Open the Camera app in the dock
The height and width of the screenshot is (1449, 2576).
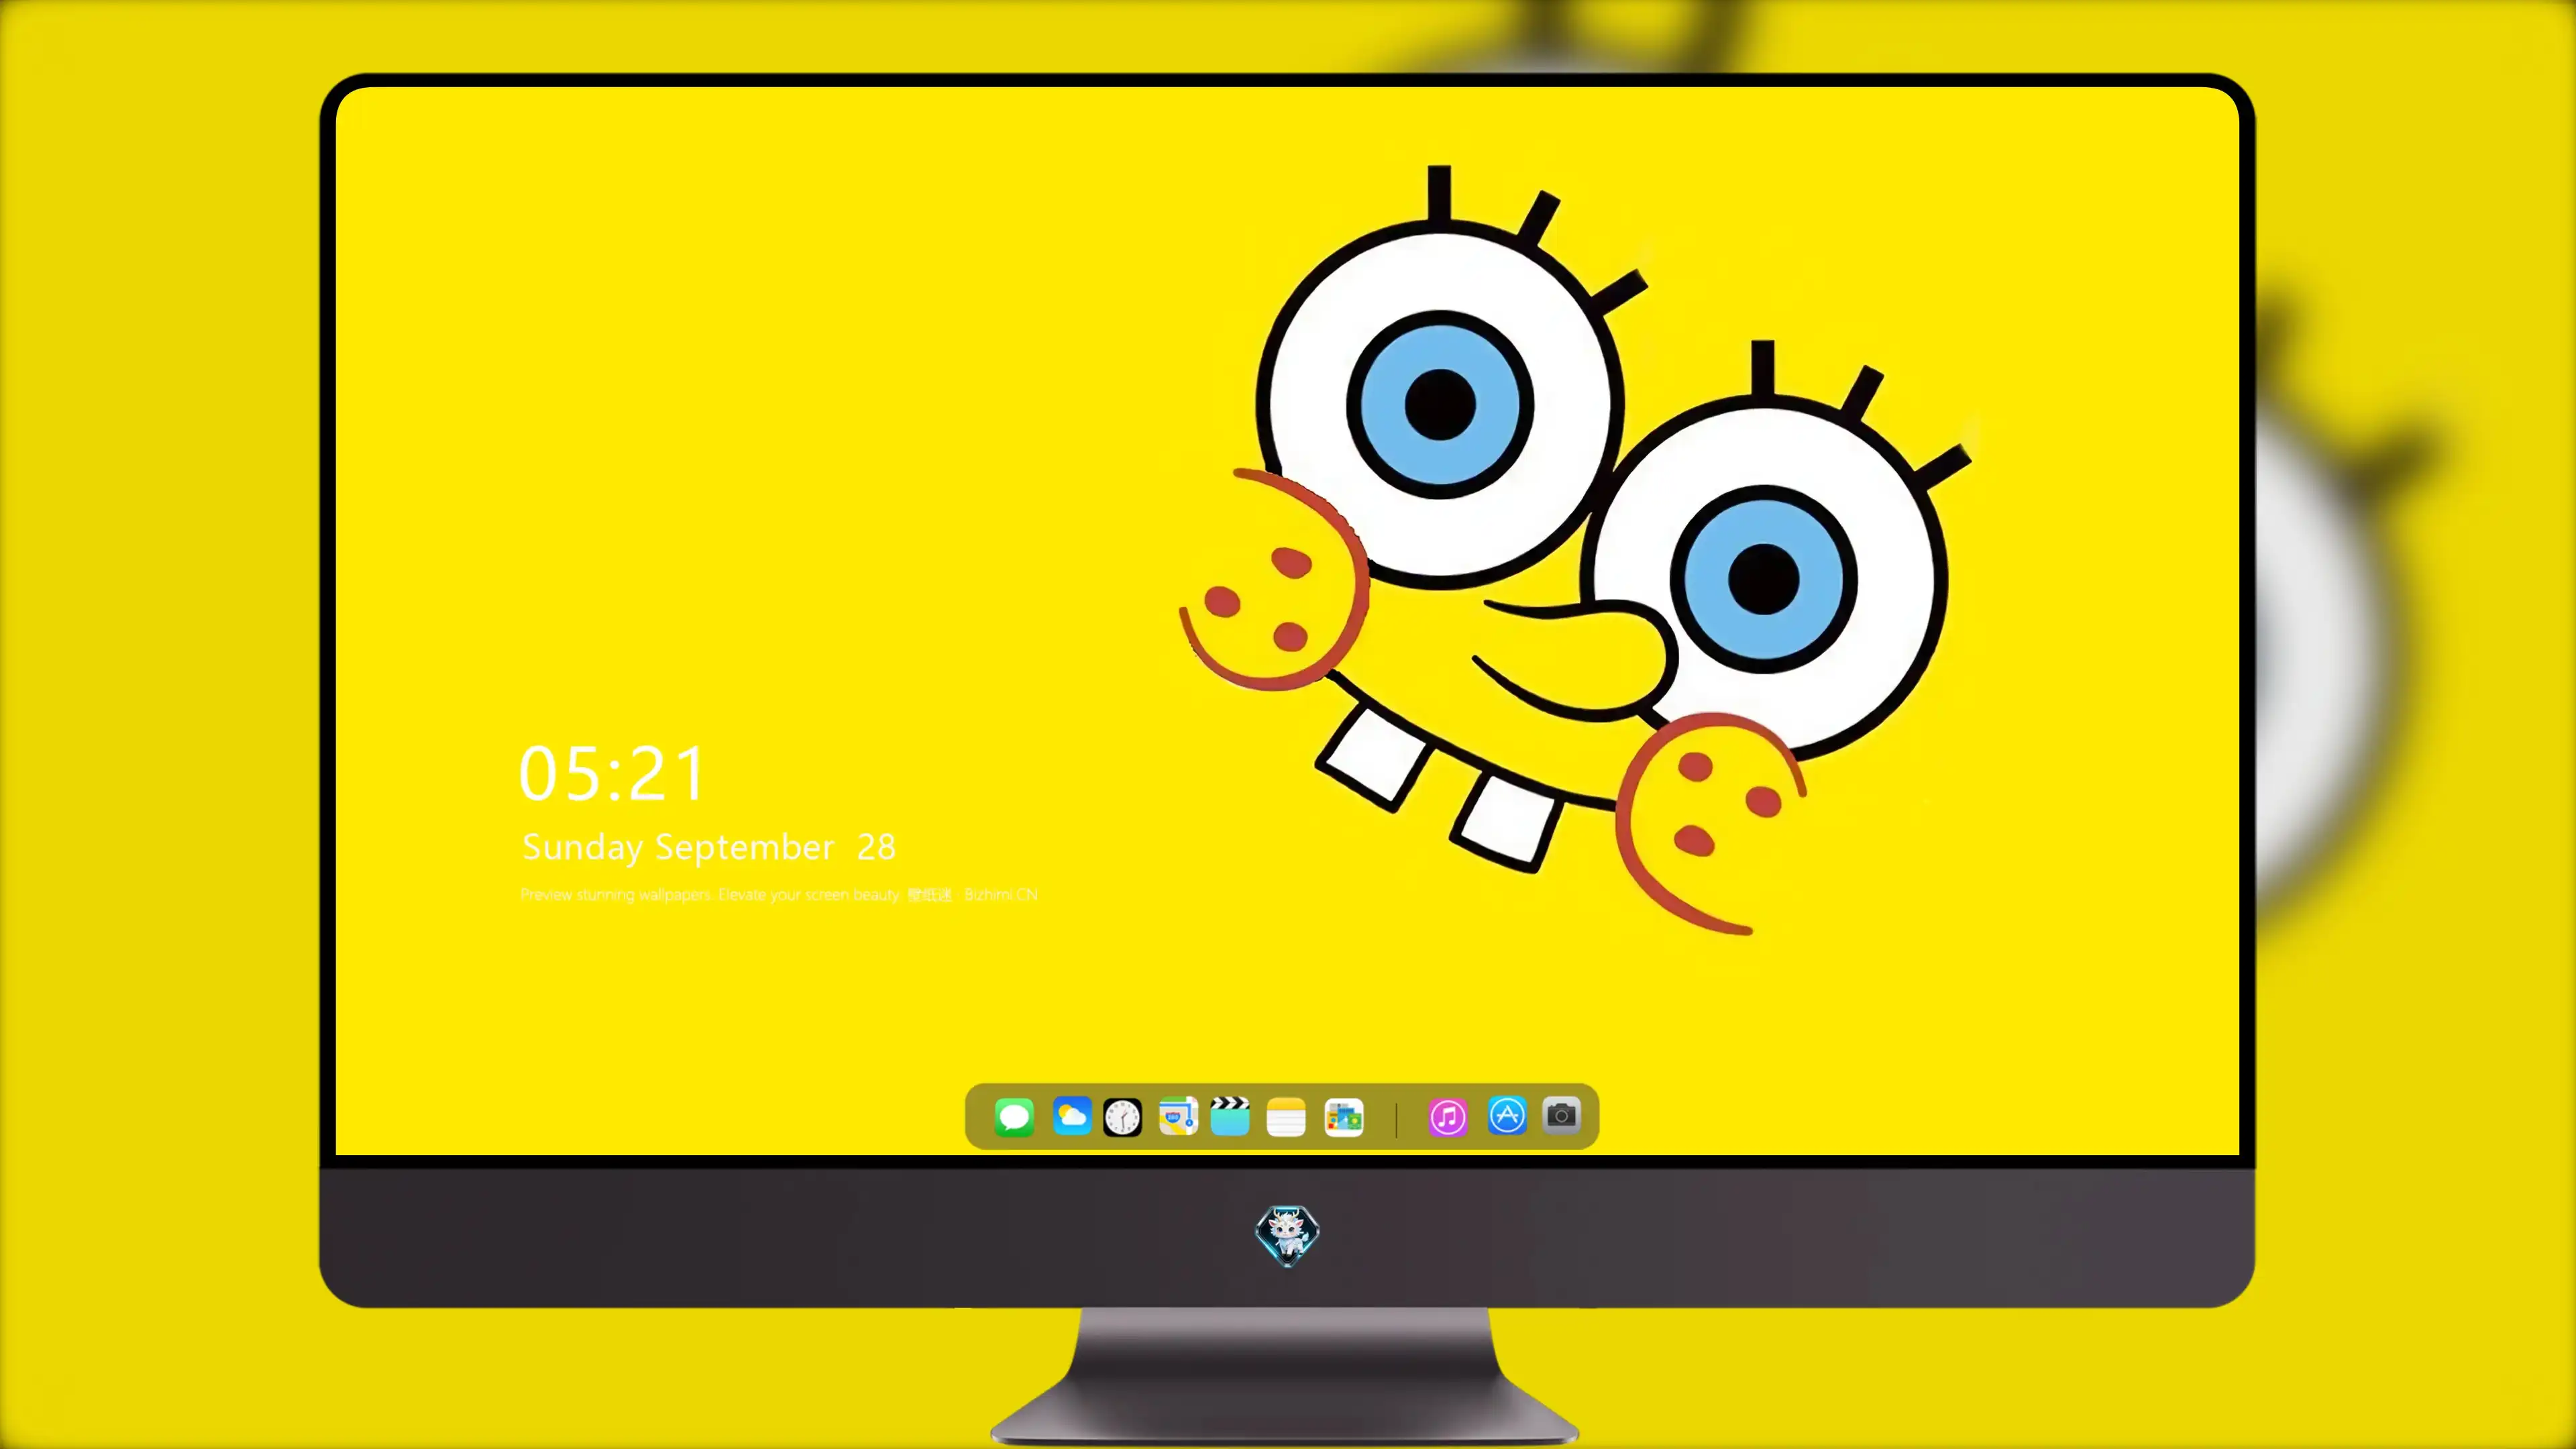1561,1115
